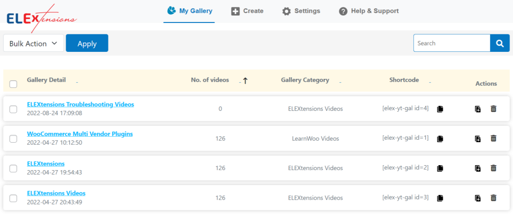This screenshot has width=513, height=217.
Task: Focus the Search input field
Action: [451, 43]
